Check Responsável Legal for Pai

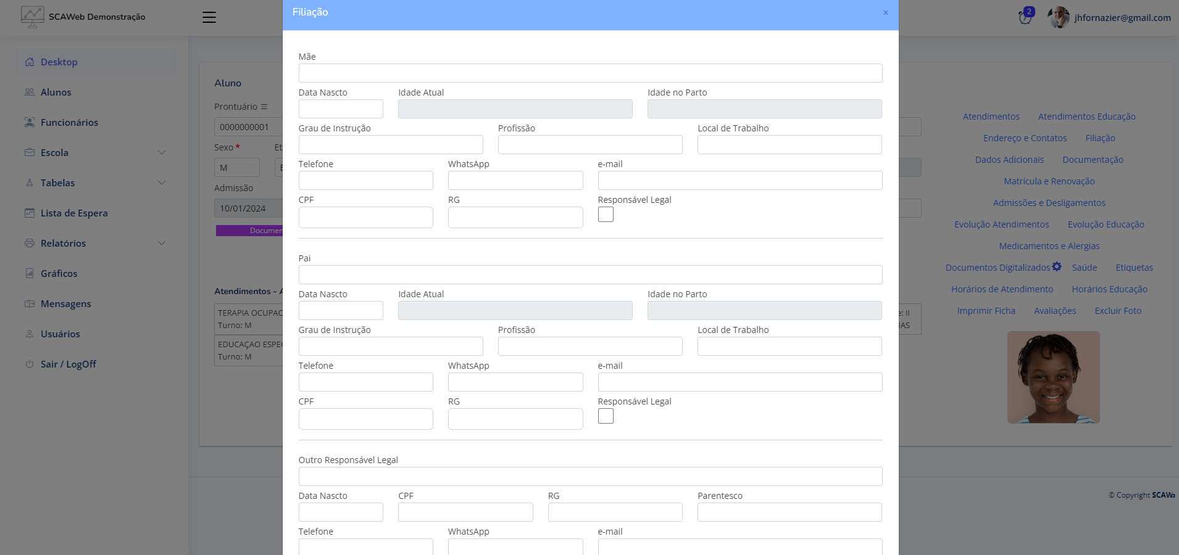[606, 416]
